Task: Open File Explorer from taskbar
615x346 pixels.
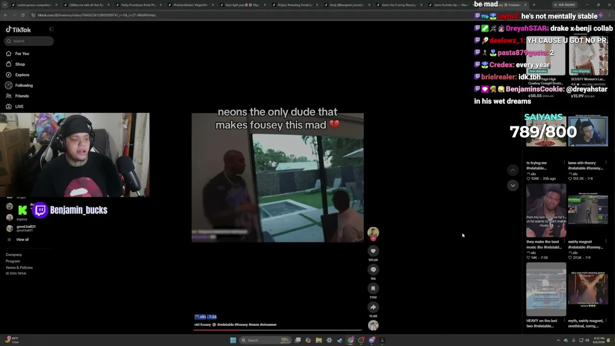Action: click(319, 340)
